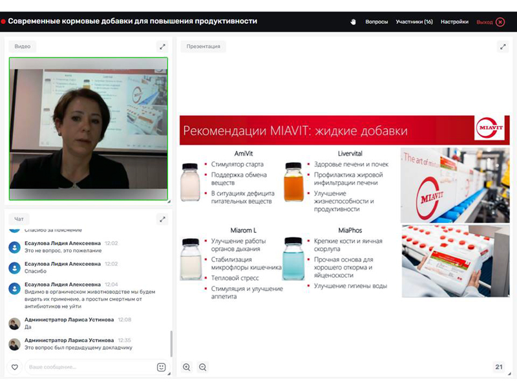
Task: Open Настройки in the top bar
Action: point(454,21)
